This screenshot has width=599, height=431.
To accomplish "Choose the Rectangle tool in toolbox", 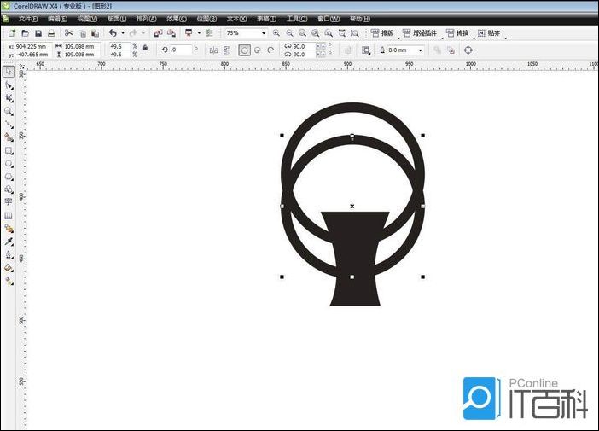I will tap(9, 150).
